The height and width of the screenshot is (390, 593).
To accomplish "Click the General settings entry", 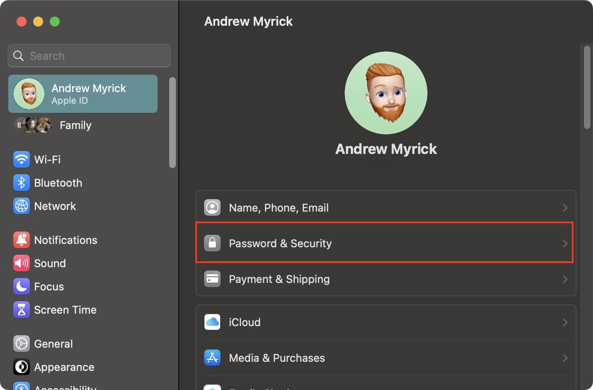I will (x=53, y=344).
